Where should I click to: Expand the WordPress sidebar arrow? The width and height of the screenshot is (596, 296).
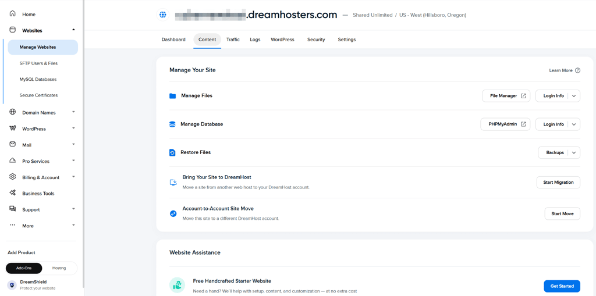[73, 128]
